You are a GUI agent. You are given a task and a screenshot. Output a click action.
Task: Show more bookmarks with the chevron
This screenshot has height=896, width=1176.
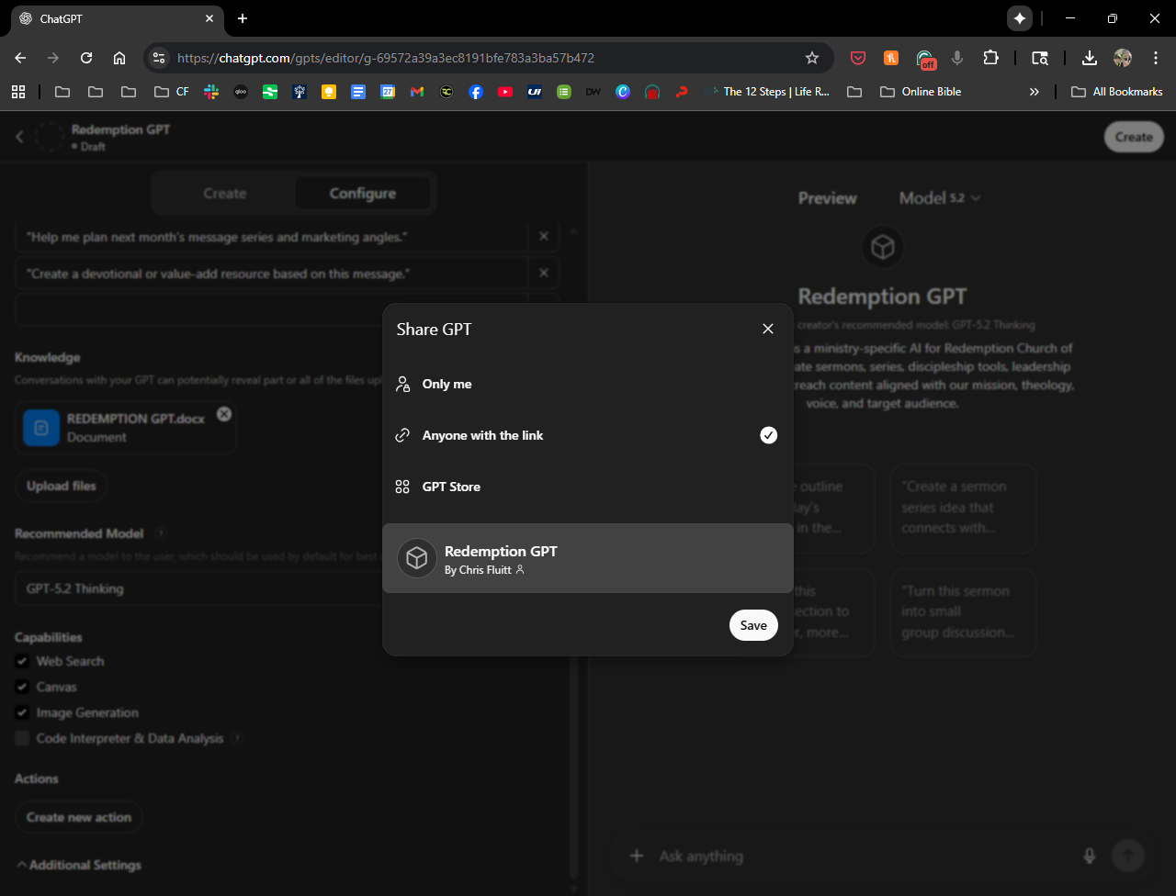tap(1035, 92)
